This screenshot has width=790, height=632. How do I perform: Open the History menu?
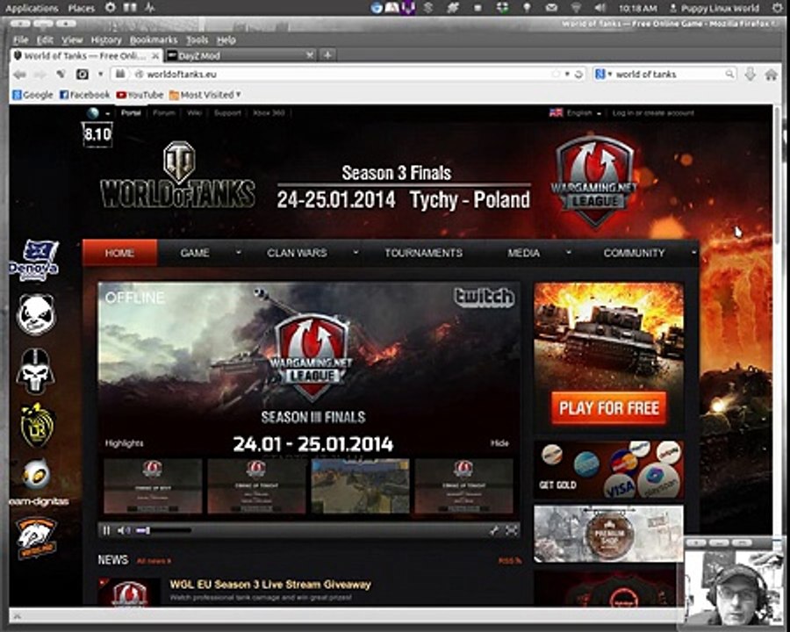(106, 39)
